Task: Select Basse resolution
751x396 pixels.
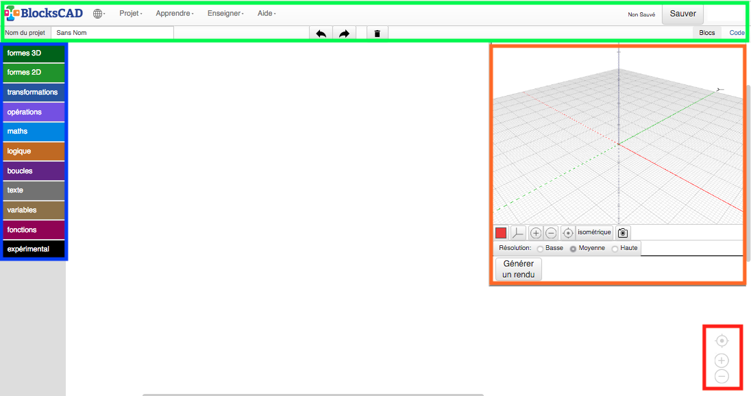Action: (x=540, y=249)
